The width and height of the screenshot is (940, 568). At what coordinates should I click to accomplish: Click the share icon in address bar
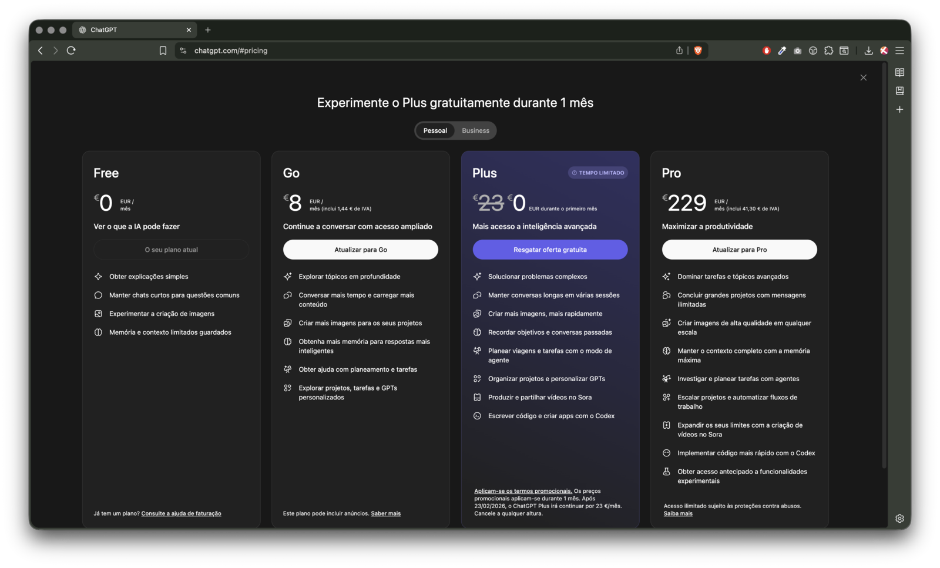click(x=679, y=51)
